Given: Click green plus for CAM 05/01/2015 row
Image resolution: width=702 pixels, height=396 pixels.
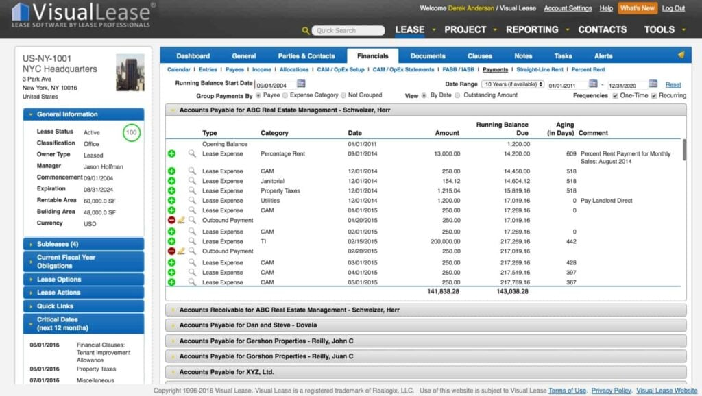Looking at the screenshot, I should (171, 282).
